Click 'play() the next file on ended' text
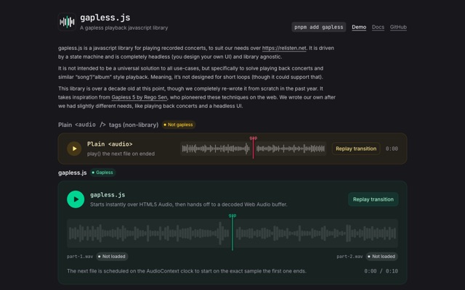The image size is (465, 290). [x=121, y=154]
